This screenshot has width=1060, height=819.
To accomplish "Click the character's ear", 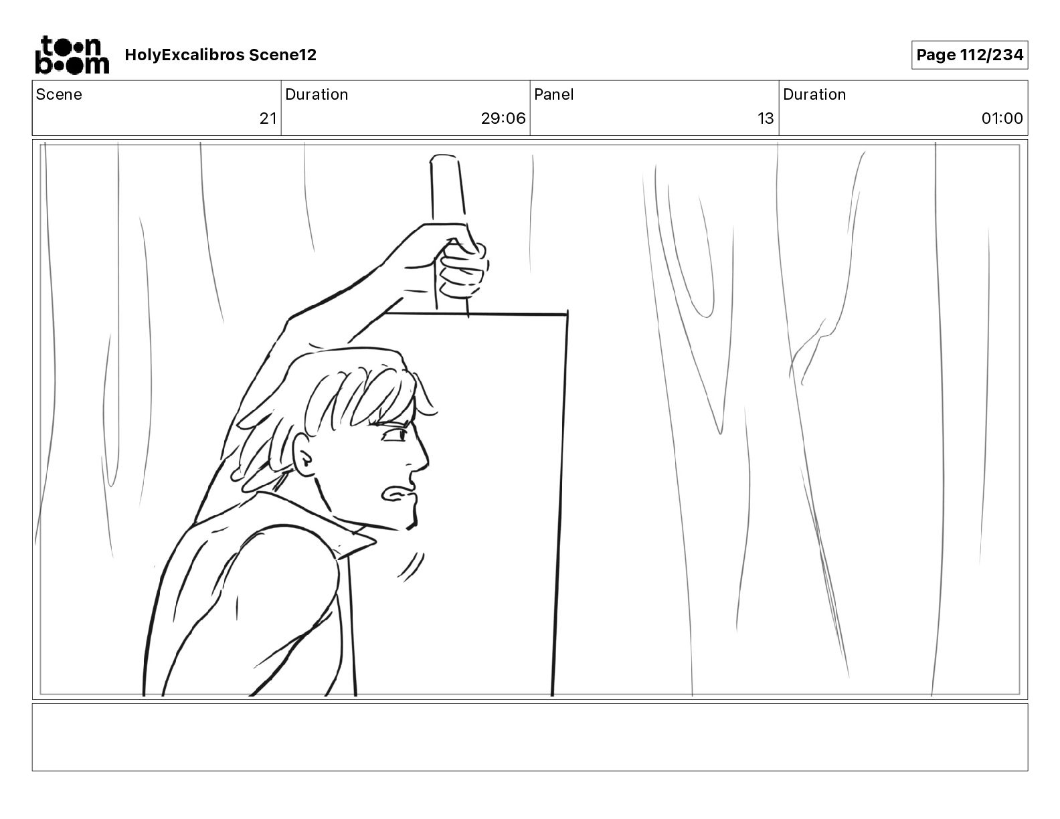I will [304, 456].
